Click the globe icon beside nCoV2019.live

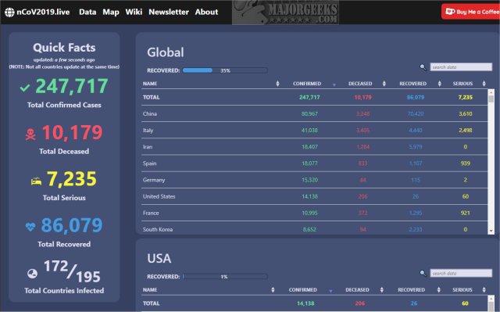pyautogui.click(x=9, y=13)
